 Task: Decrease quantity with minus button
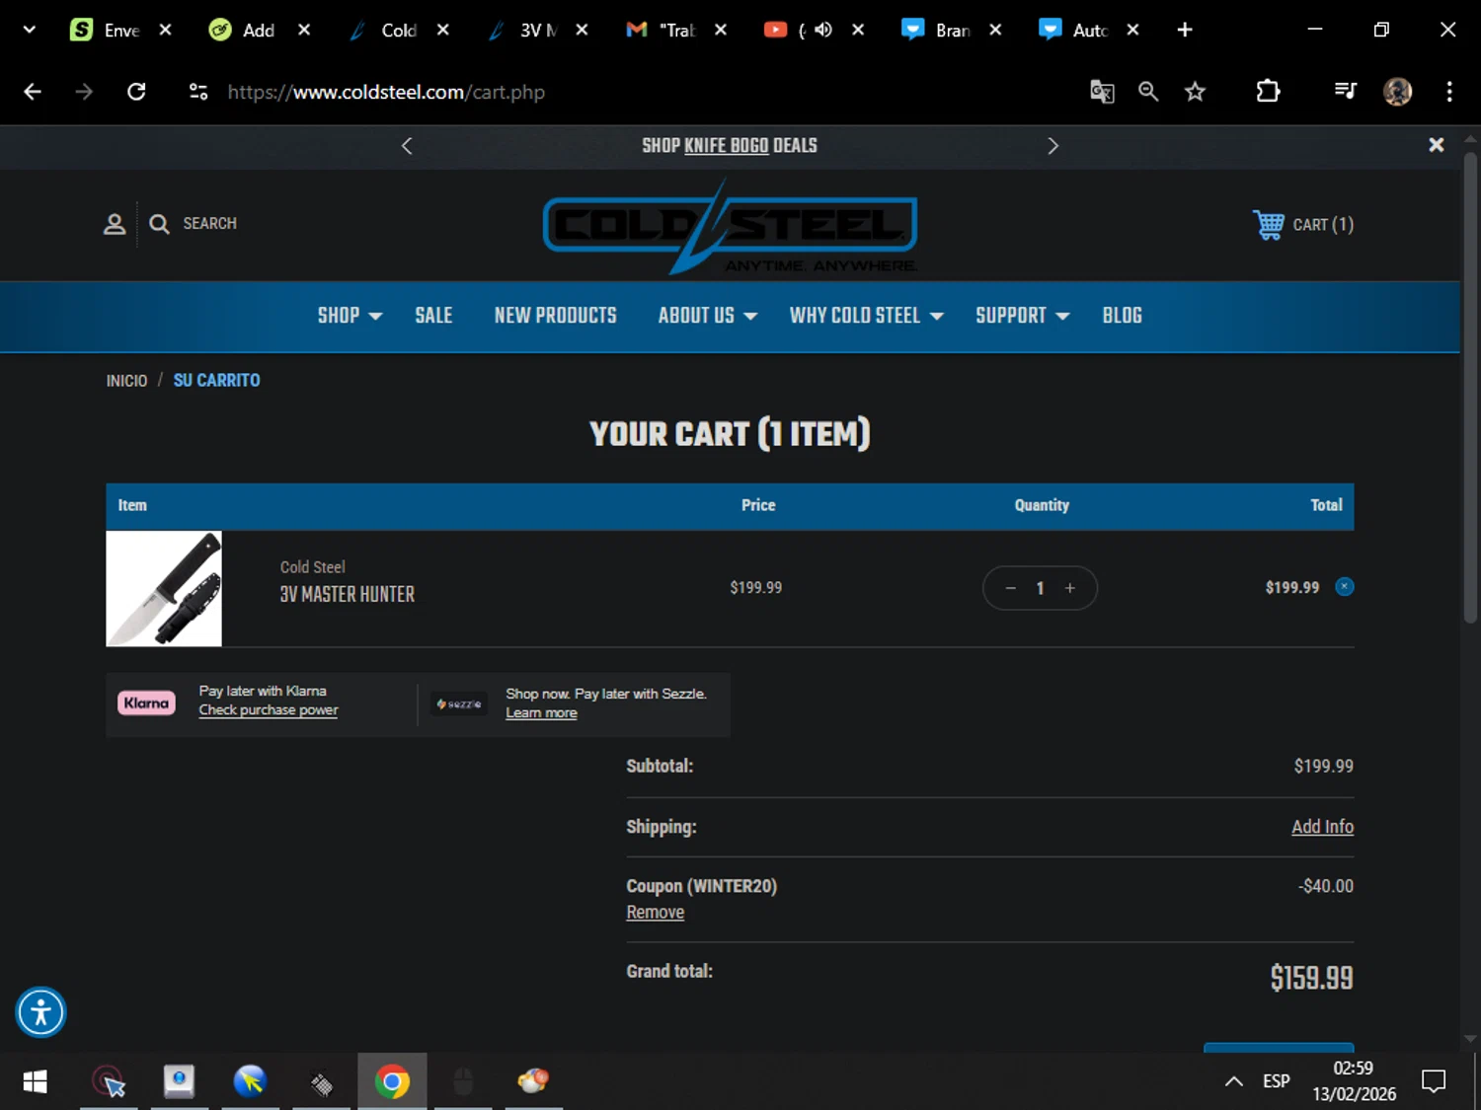(x=1010, y=588)
